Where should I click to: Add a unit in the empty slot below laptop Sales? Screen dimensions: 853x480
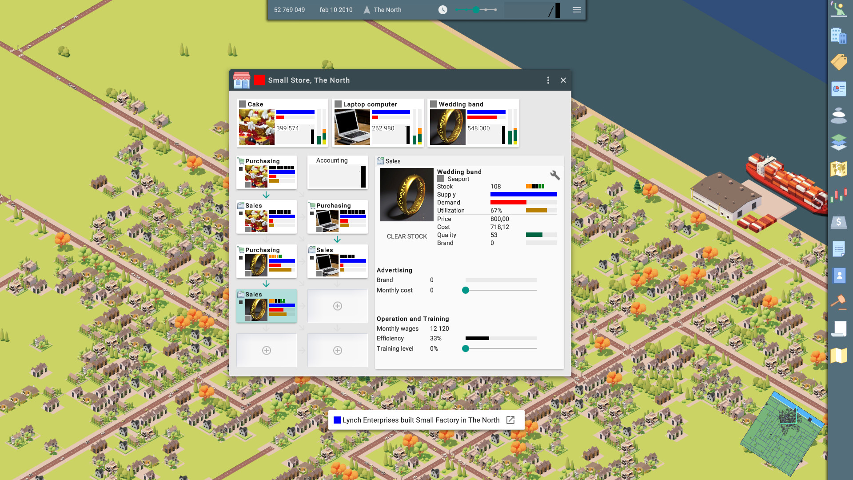(338, 306)
